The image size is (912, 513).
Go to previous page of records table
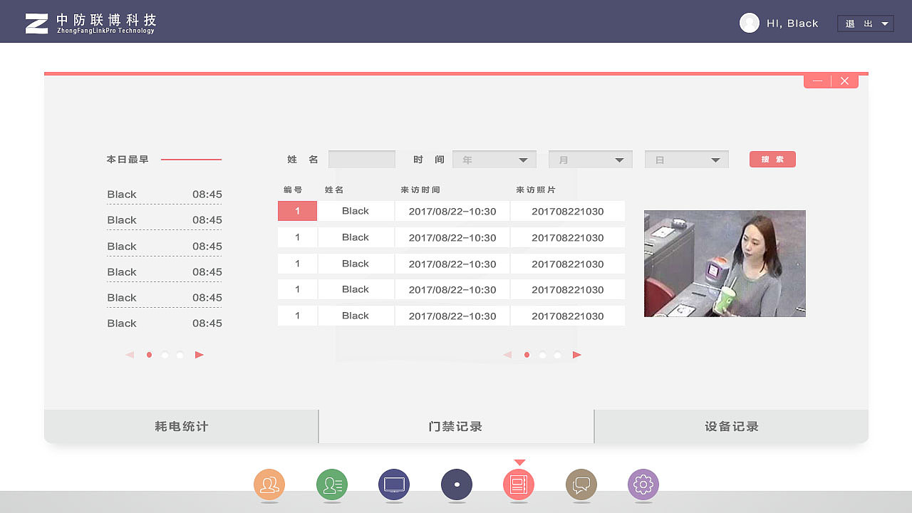(x=507, y=355)
